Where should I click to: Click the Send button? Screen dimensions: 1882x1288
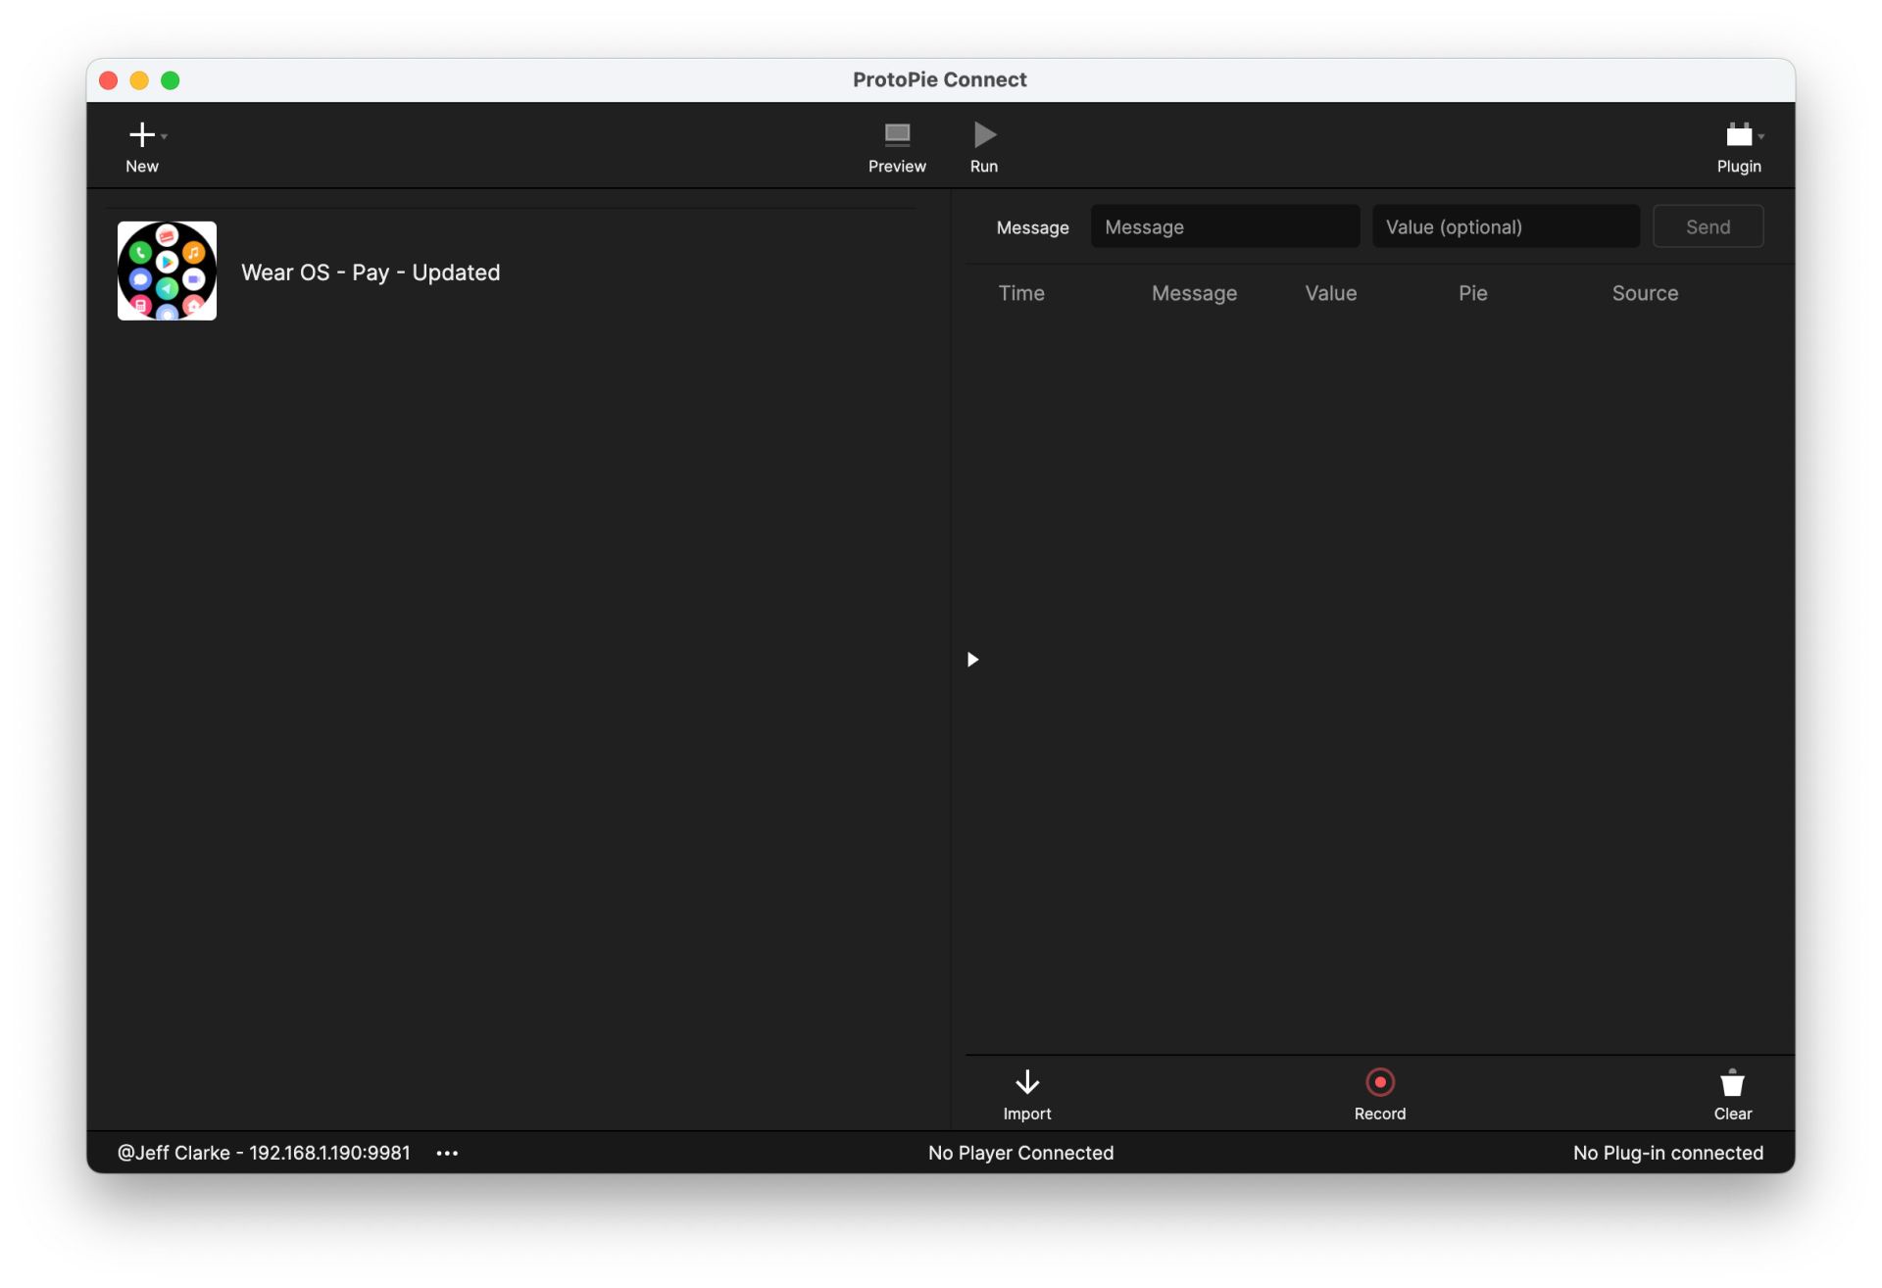(1708, 227)
